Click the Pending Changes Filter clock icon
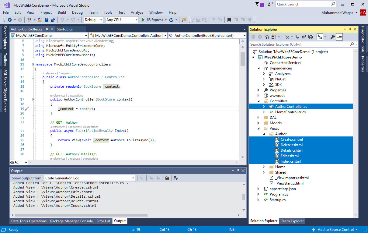Screen dimensions: 368x233 point(287,37)
